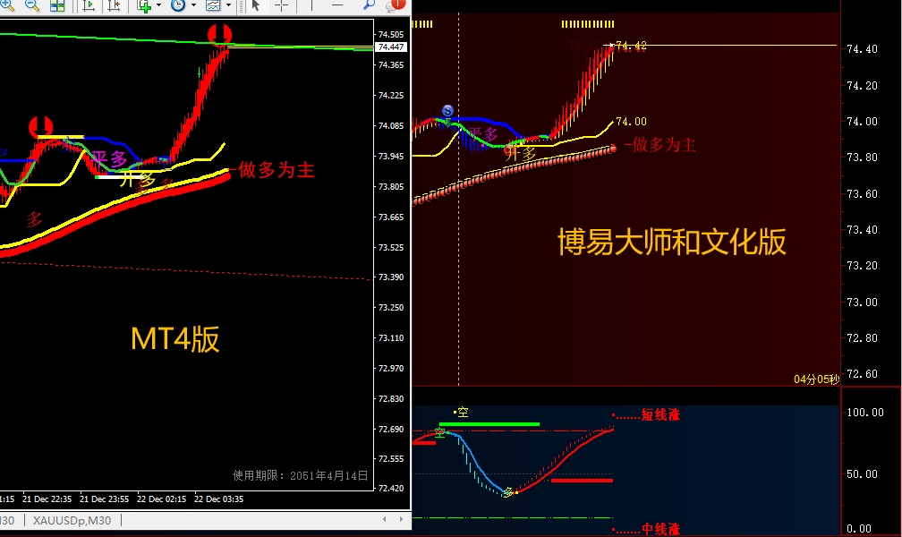Image resolution: width=902 pixels, height=537 pixels.
Task: Click the tab scroll left arrow
Action: pyautogui.click(x=384, y=519)
